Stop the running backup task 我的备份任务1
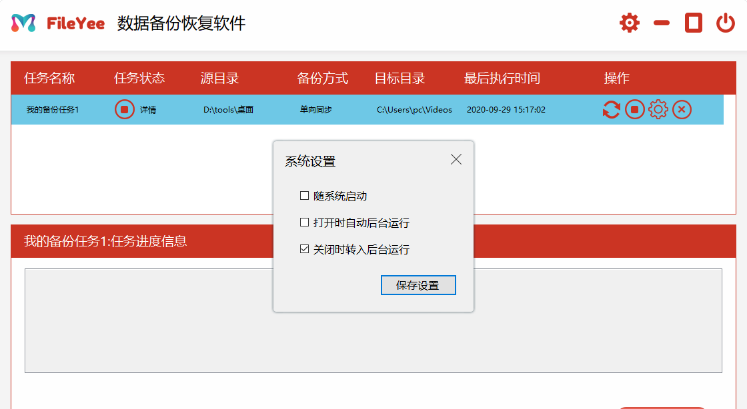The height and width of the screenshot is (409, 747). [634, 109]
